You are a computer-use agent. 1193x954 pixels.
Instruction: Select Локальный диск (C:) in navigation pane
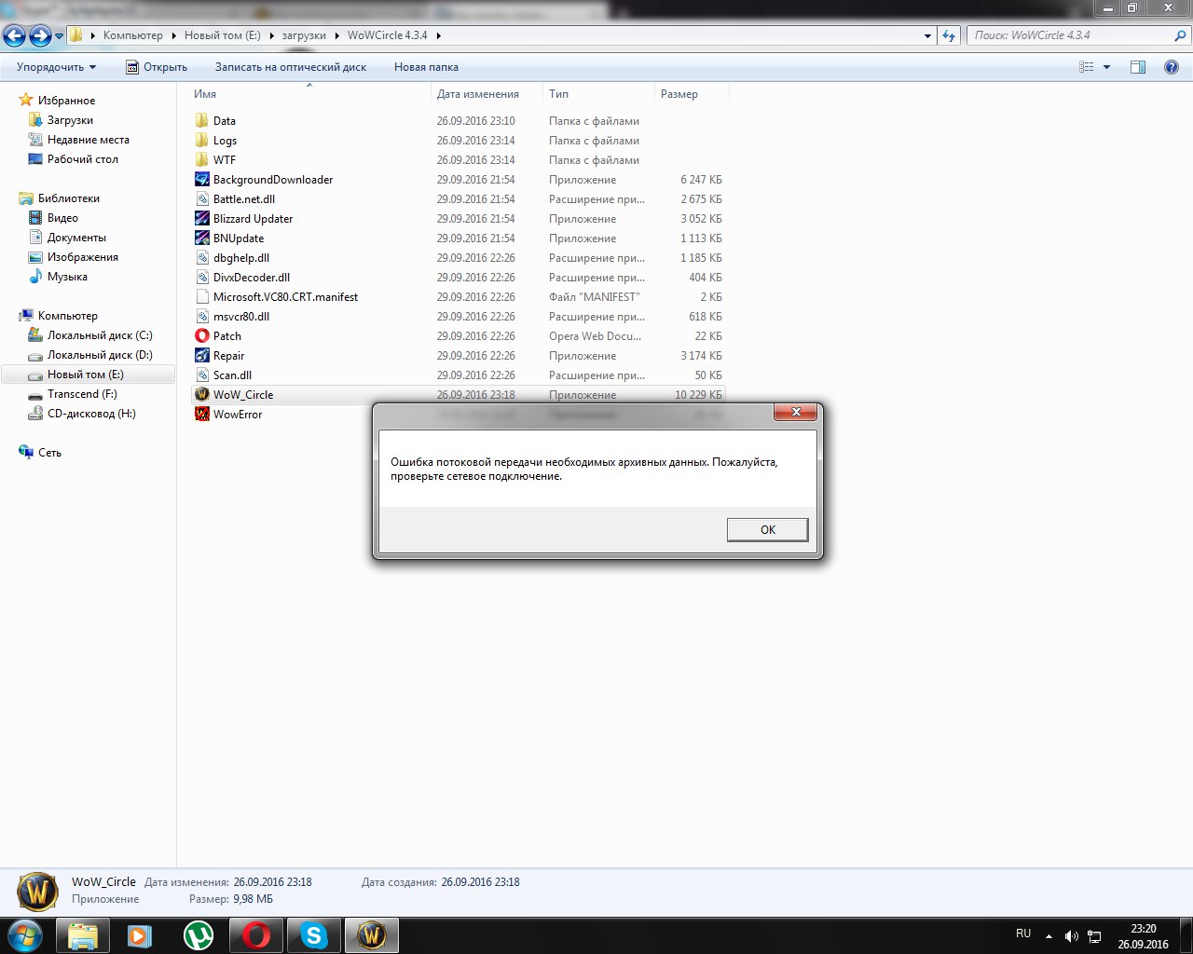[x=100, y=335]
